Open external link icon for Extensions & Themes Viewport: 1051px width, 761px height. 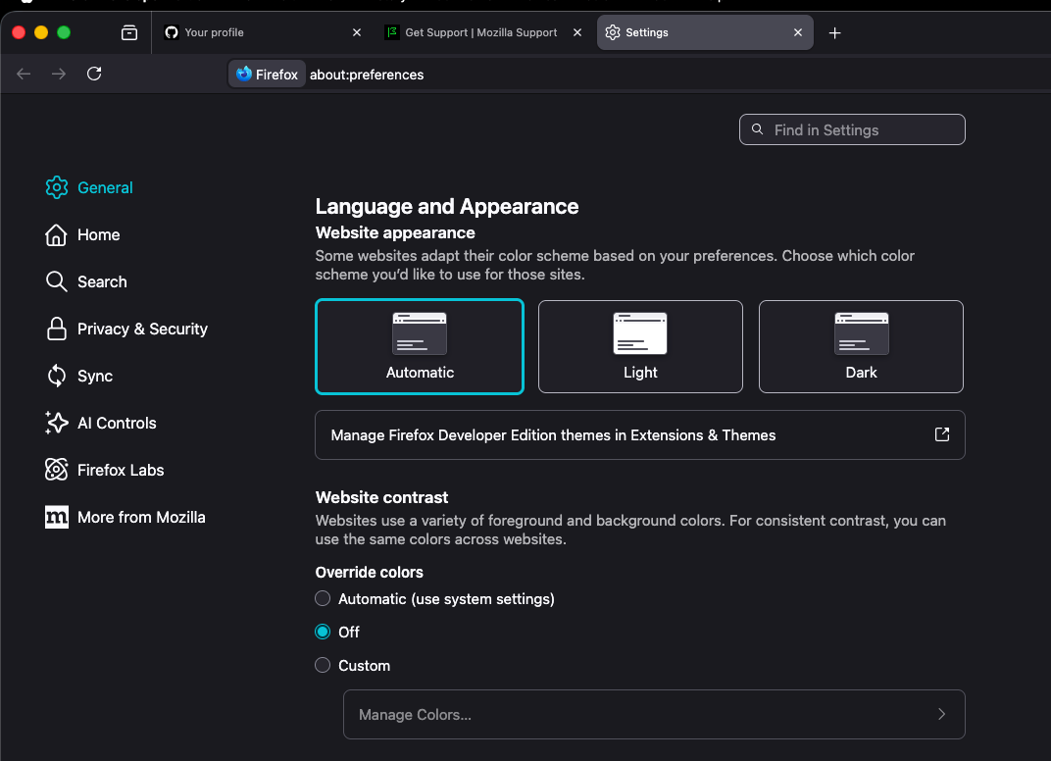(941, 434)
